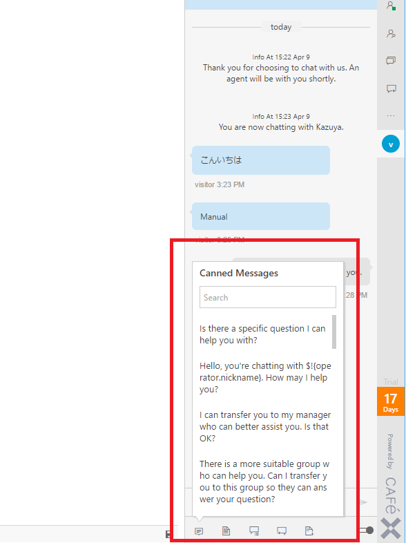This screenshot has width=406, height=543.
Task: Click the canned messages list scrollbar
Action: point(334,332)
